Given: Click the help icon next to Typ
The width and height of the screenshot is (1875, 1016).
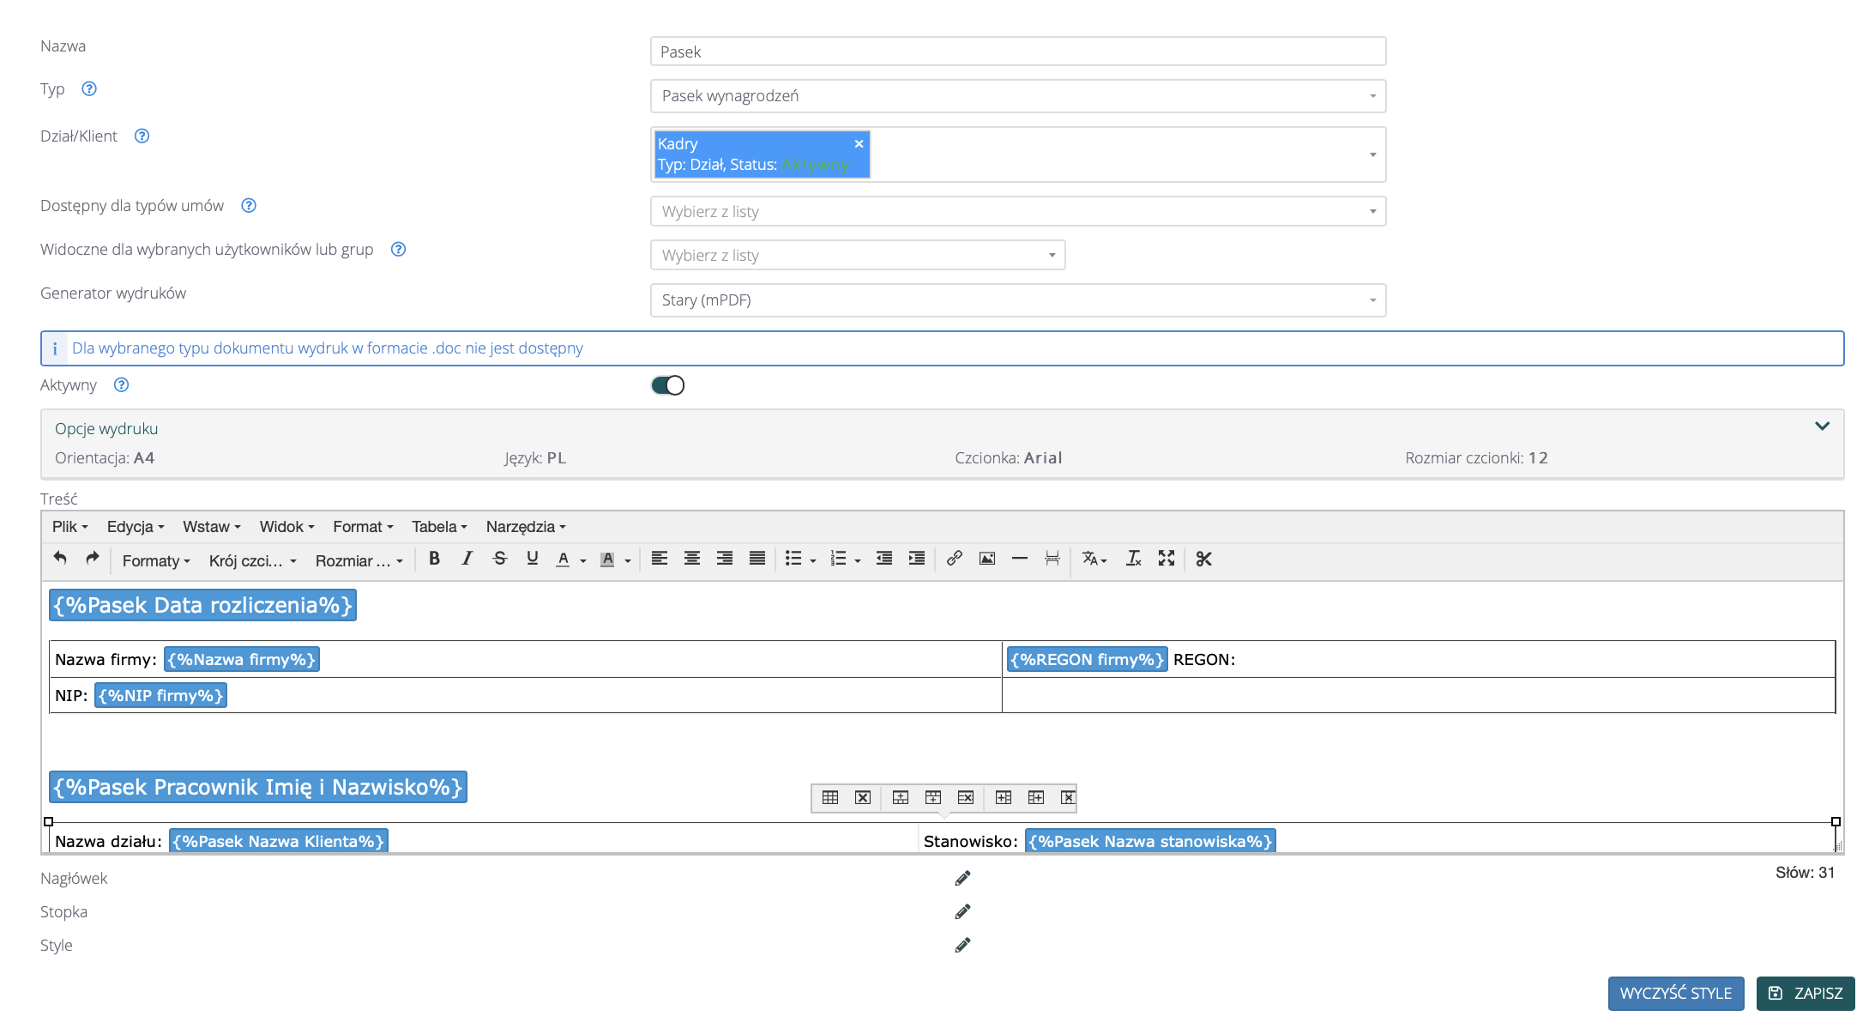Looking at the screenshot, I should 89,88.
